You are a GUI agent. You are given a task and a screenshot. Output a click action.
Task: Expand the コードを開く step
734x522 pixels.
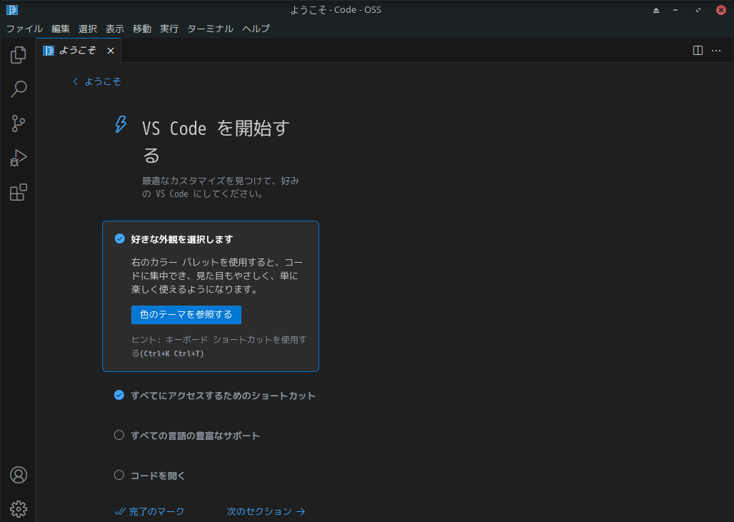click(158, 476)
